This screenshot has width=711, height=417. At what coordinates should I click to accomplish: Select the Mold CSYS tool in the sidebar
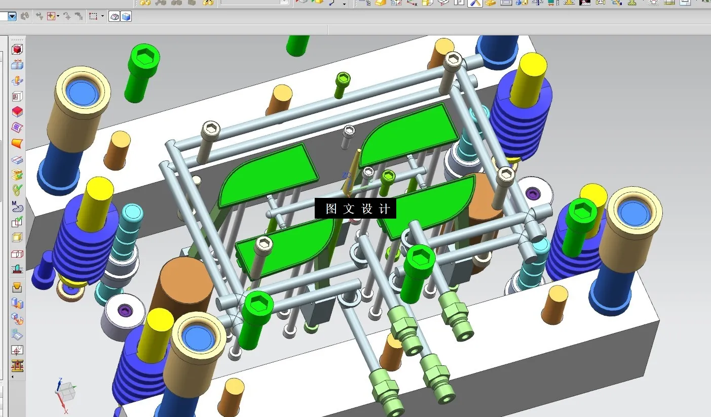[x=17, y=65]
